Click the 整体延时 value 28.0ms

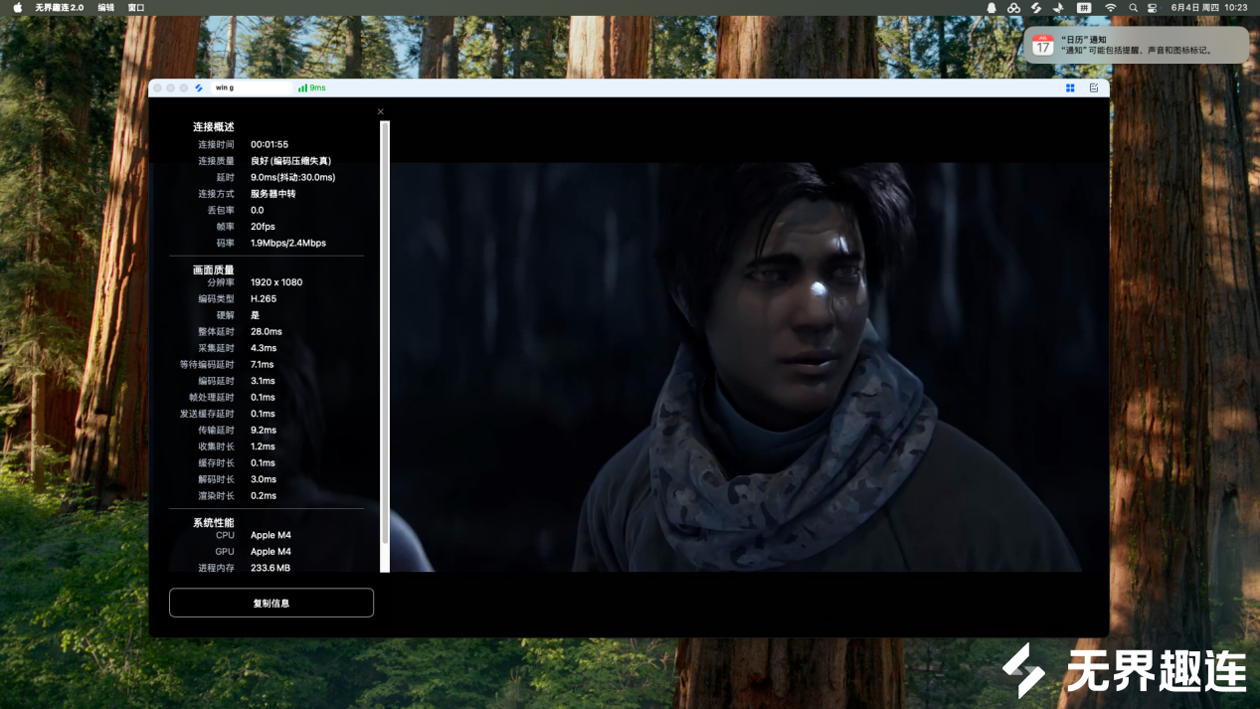(267, 331)
